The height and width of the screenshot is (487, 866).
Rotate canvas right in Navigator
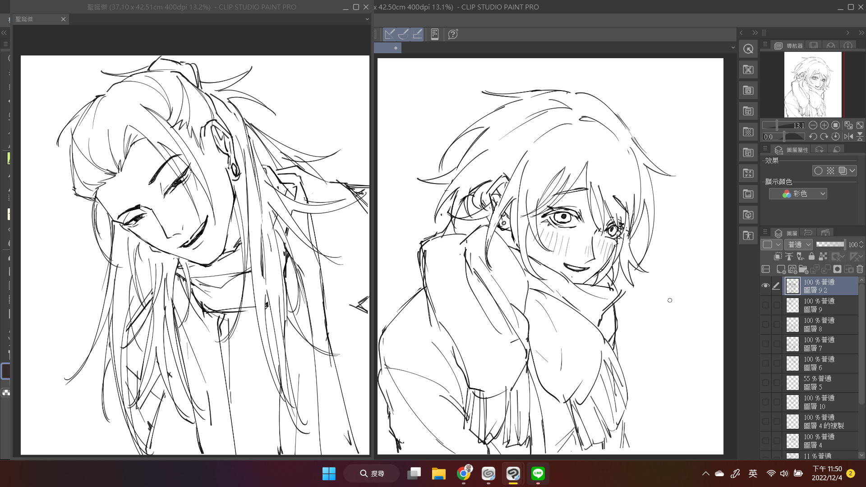coord(824,137)
